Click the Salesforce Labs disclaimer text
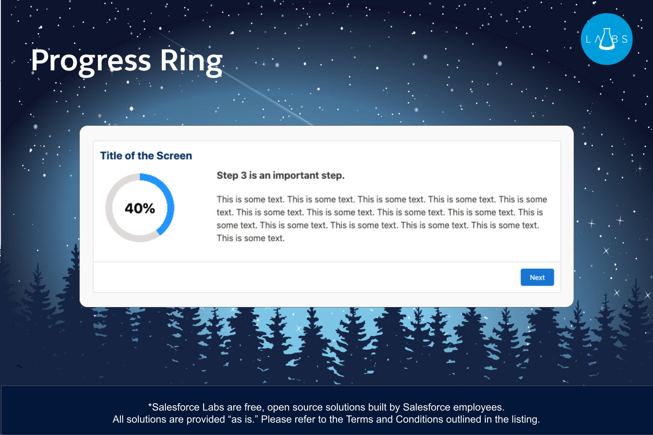Image resolution: width=653 pixels, height=435 pixels. [x=326, y=407]
